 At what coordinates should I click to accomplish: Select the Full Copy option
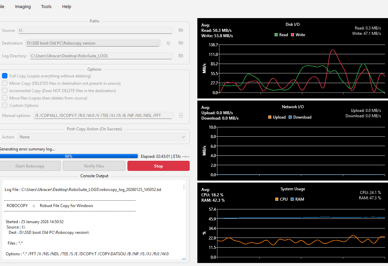(5, 76)
